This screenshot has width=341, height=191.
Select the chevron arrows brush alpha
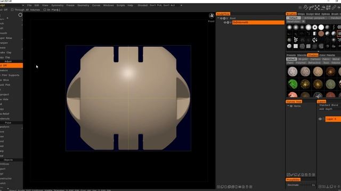[296, 40]
